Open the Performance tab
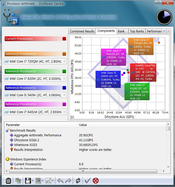 coord(154,31)
